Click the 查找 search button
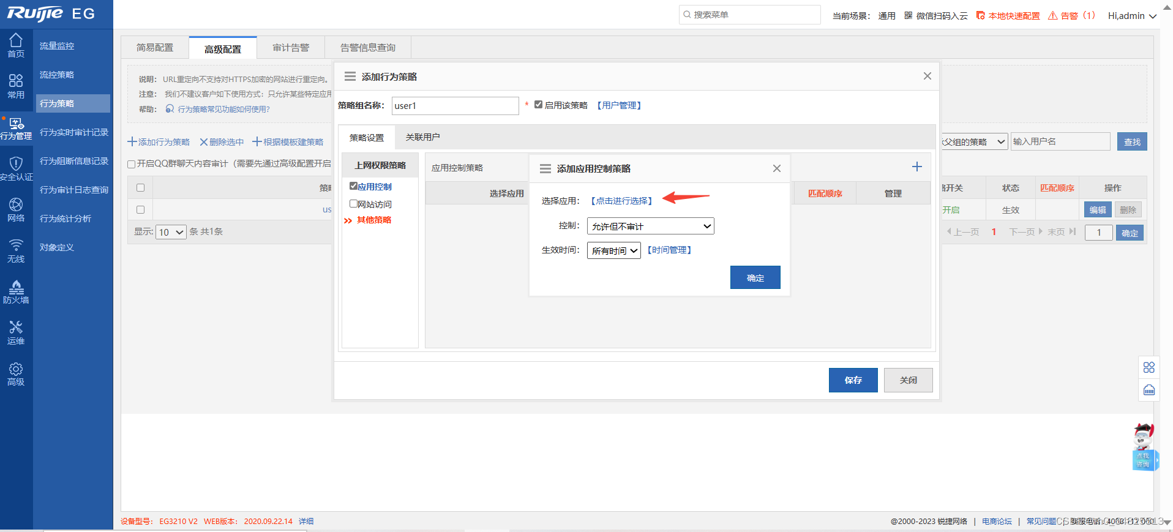This screenshot has width=1173, height=532. click(x=1132, y=141)
